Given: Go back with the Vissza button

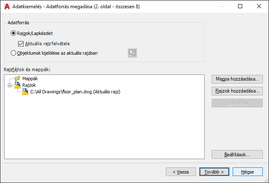Looking at the screenshot, I should coord(181,171).
